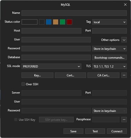Click the database Password field
This screenshot has height=138, width=131.
(x=56, y=49)
